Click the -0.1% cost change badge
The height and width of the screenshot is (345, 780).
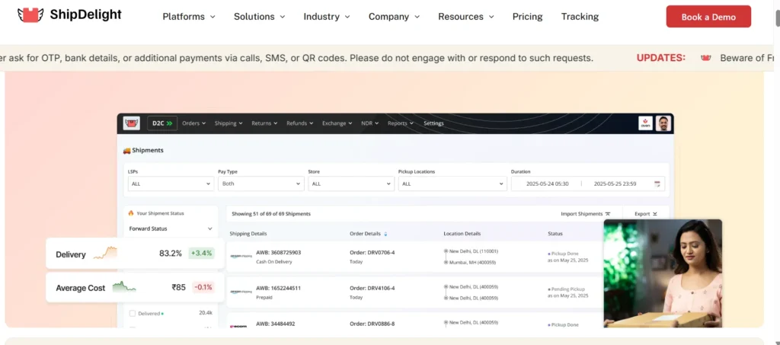pos(203,287)
